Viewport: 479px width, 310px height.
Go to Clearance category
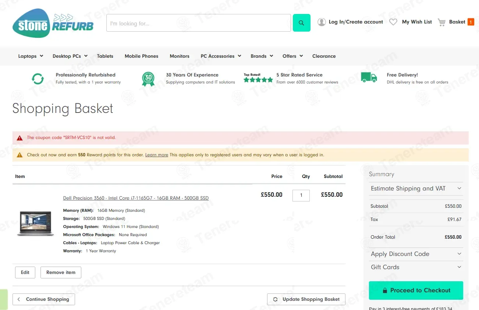click(x=324, y=56)
